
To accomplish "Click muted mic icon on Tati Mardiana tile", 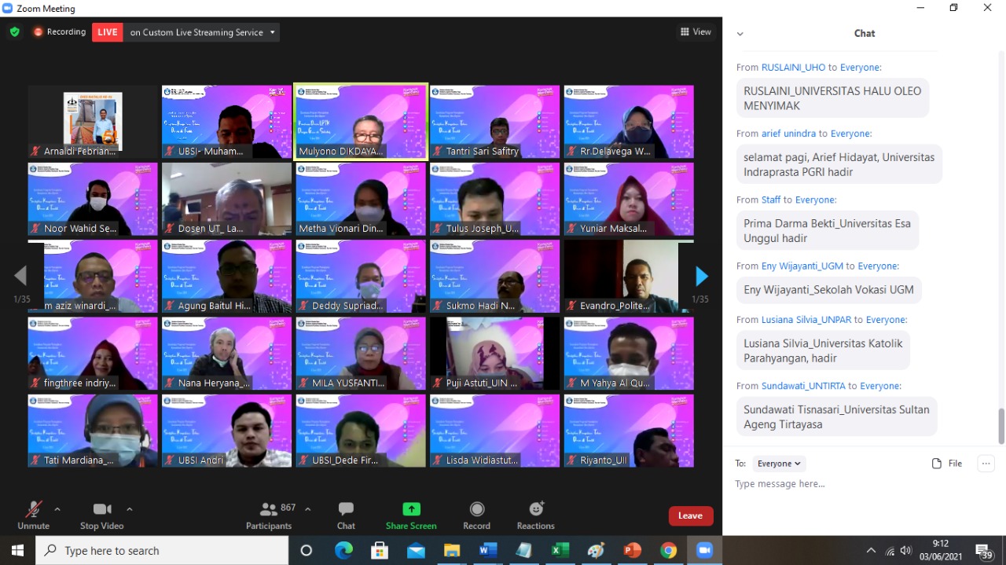I will click(35, 460).
